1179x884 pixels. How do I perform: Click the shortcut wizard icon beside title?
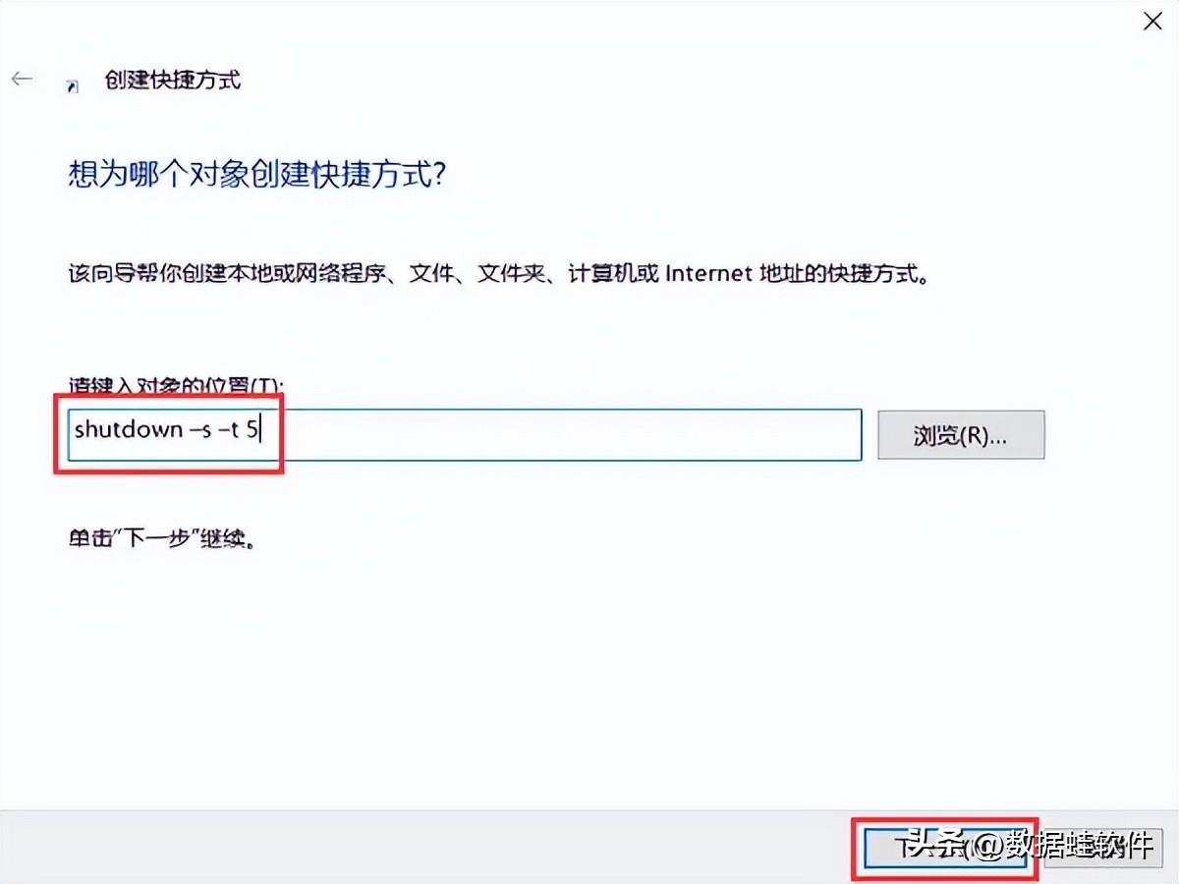[73, 85]
